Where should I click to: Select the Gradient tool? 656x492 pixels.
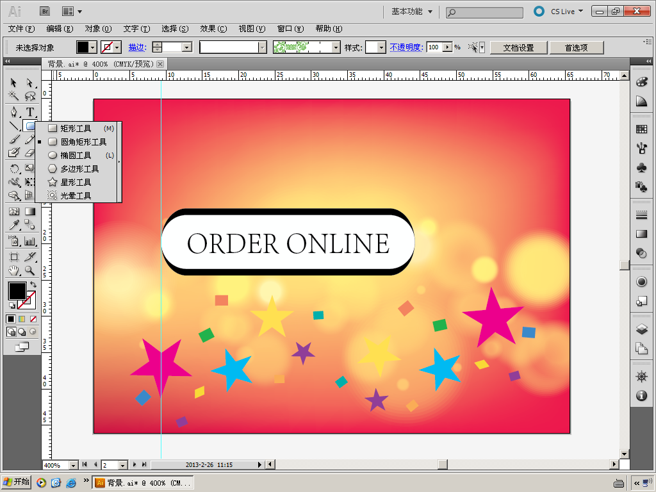29,211
